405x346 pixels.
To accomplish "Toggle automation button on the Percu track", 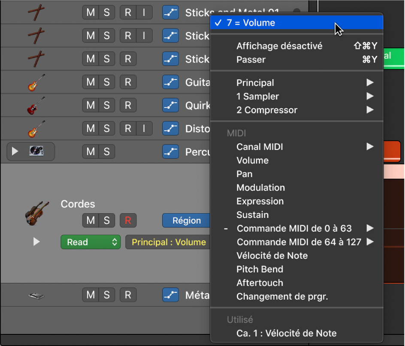I will tap(170, 152).
